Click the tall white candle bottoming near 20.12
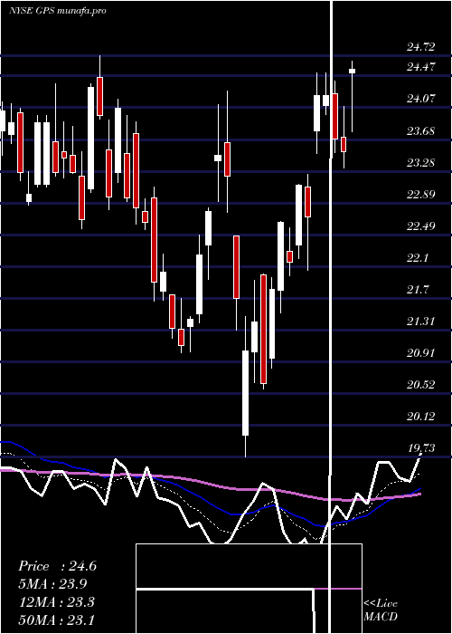The image size is (452, 634). click(245, 393)
